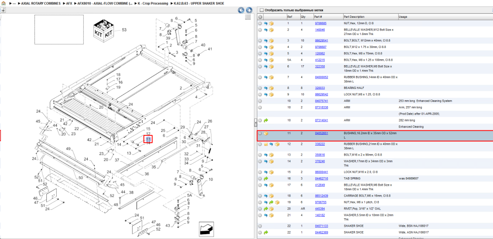Add SHAKER SHOE 84071133 with plus icon

[260, 226]
